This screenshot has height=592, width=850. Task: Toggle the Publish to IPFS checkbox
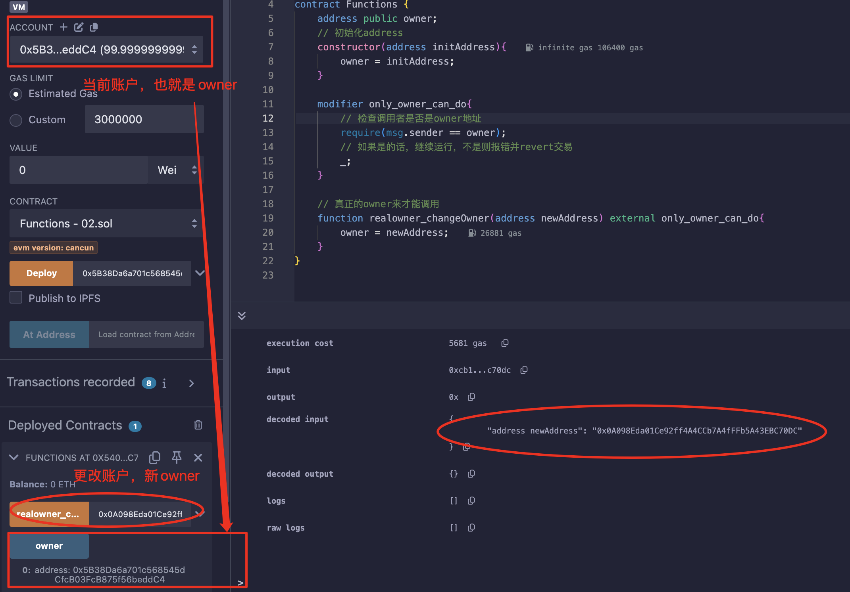pos(16,298)
